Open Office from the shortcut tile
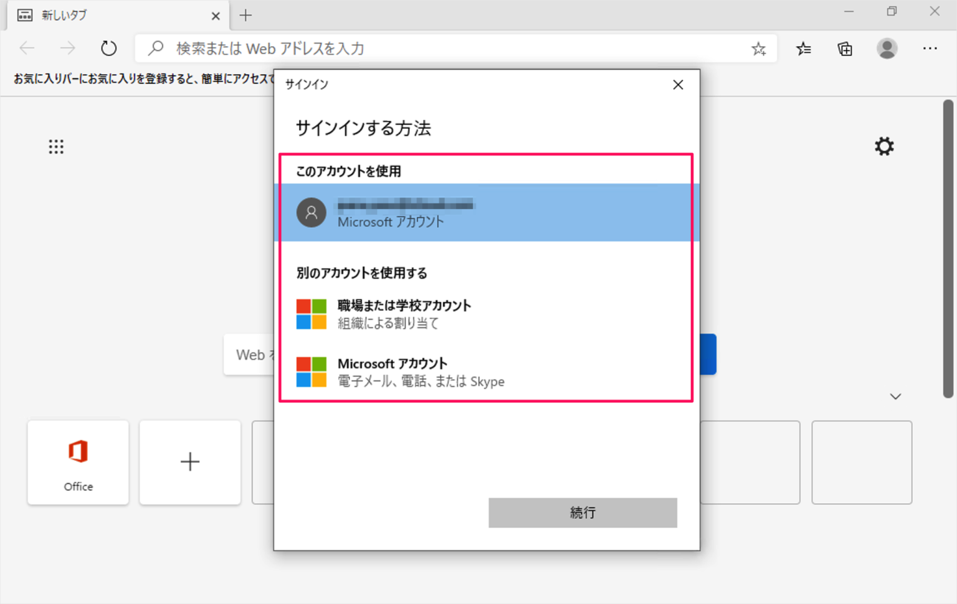The image size is (957, 604). coord(77,461)
